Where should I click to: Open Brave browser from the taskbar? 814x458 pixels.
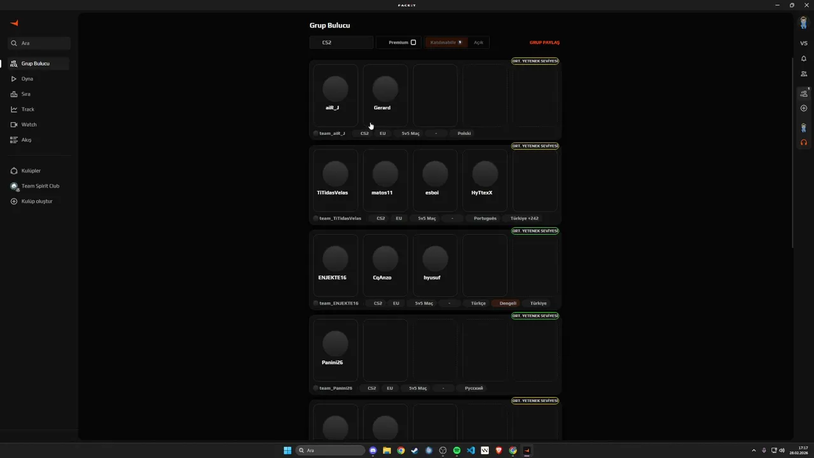coord(499,450)
